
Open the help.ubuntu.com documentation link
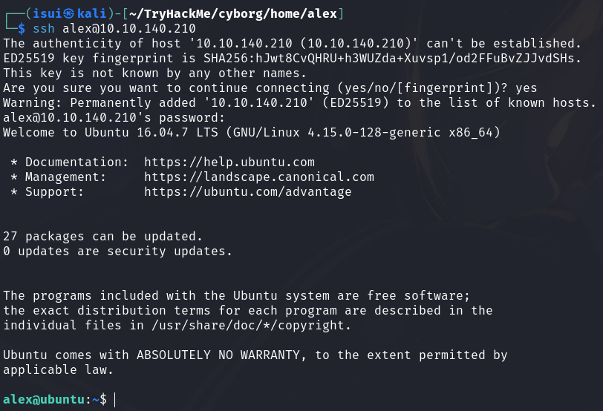tap(229, 162)
